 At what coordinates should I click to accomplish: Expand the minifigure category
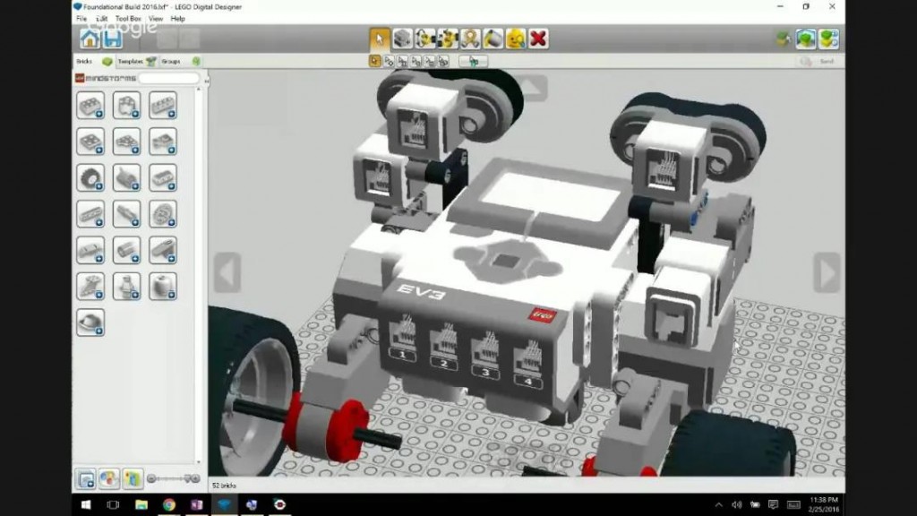127,287
